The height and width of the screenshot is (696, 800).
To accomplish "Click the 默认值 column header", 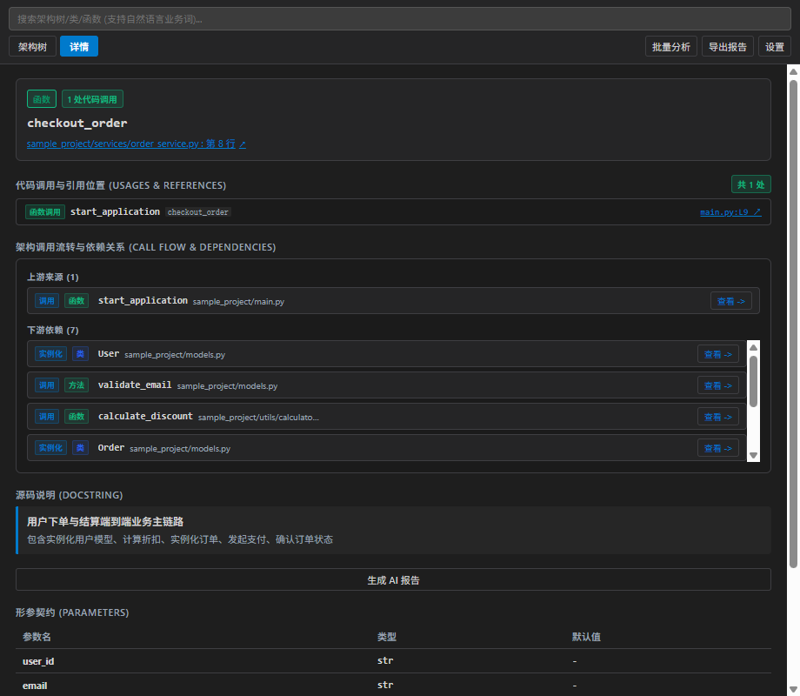I will point(586,637).
